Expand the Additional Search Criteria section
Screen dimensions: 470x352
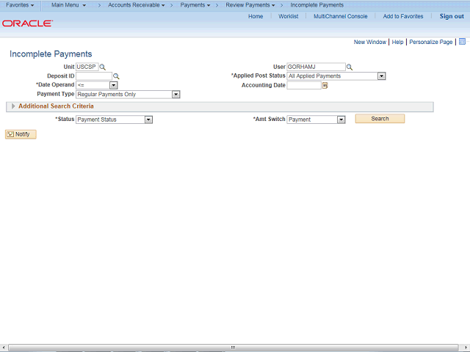tap(13, 106)
